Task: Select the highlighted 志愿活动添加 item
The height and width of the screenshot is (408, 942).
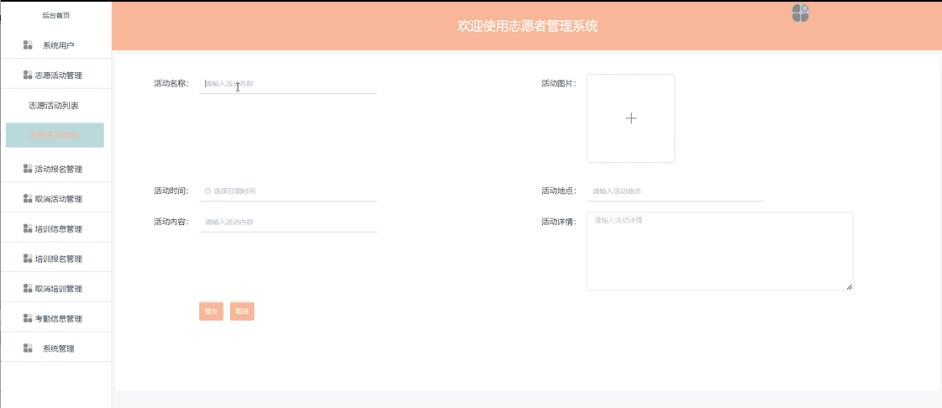Action: pyautogui.click(x=55, y=135)
